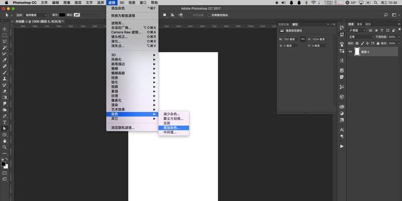Open the Actions panel play icon
This screenshot has height=201, width=402.
coord(342,146)
